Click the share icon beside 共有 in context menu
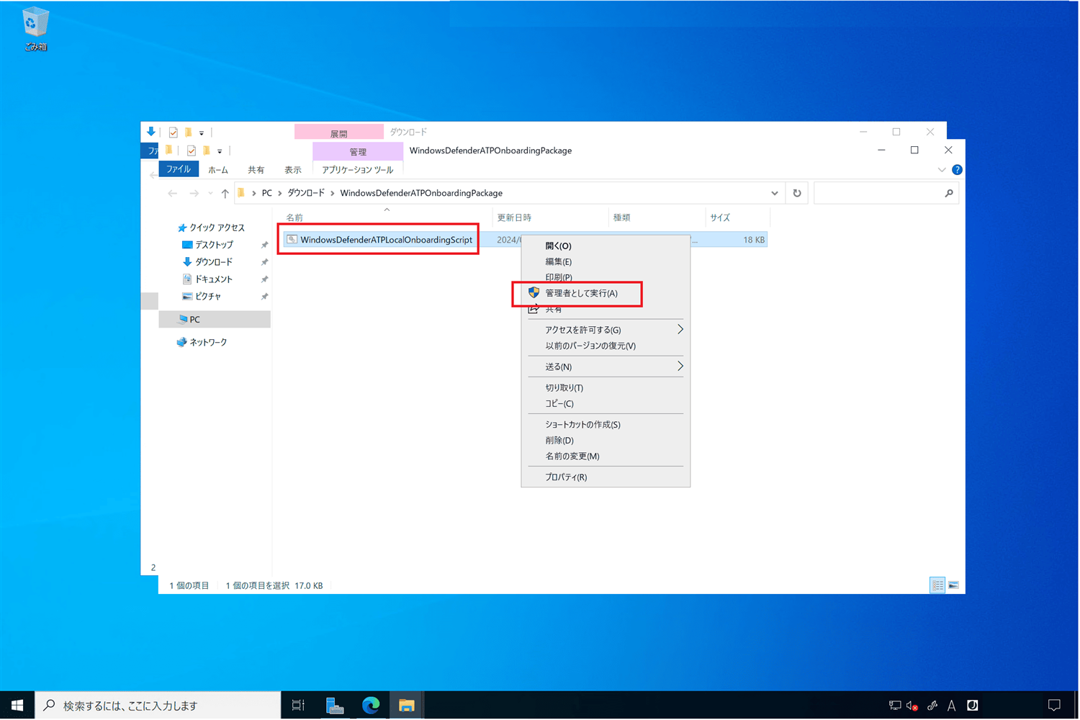Image resolution: width=1080 pixels, height=720 pixels. coord(534,310)
